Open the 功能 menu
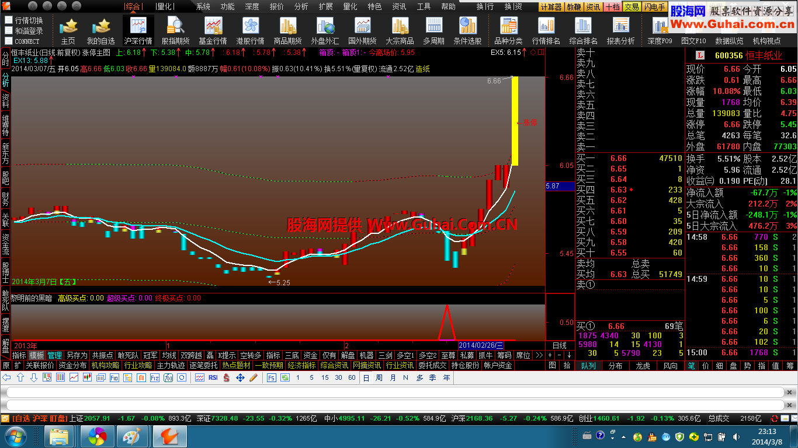This screenshot has height=448, width=798. 227,6
